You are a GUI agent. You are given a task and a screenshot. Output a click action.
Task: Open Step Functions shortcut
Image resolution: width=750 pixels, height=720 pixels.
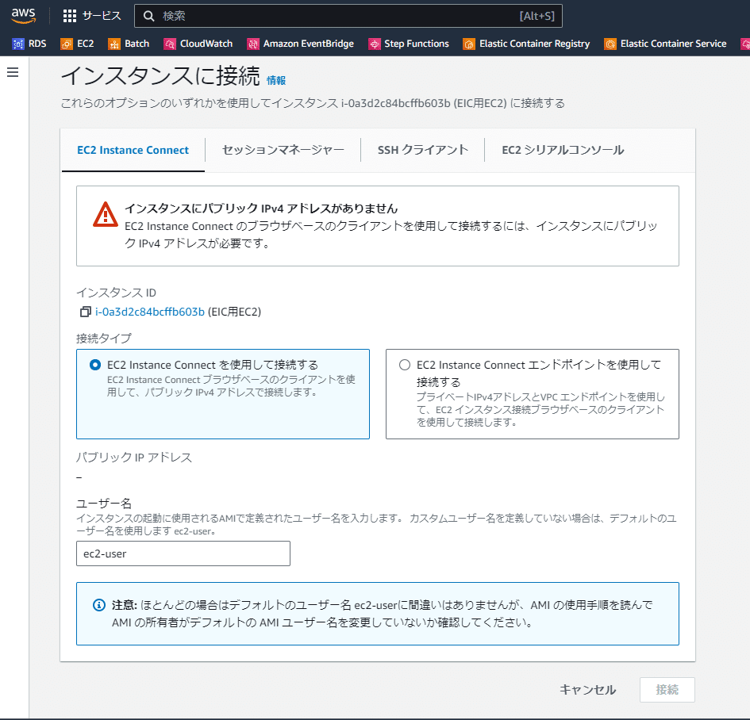pyautogui.click(x=409, y=44)
